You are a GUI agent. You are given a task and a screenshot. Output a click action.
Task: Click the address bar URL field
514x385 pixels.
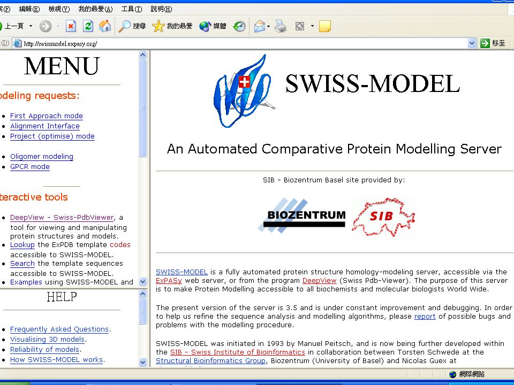point(244,43)
